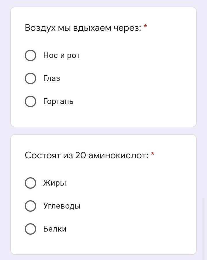Tap the "Углеводы" option label
207x260 pixels.
click(x=62, y=206)
